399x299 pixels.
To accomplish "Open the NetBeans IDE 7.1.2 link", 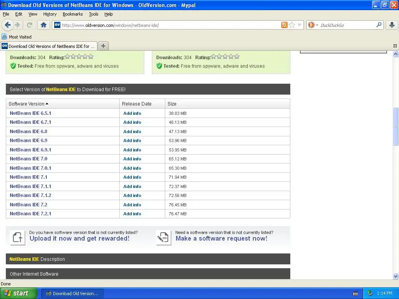I will (x=30, y=195).
